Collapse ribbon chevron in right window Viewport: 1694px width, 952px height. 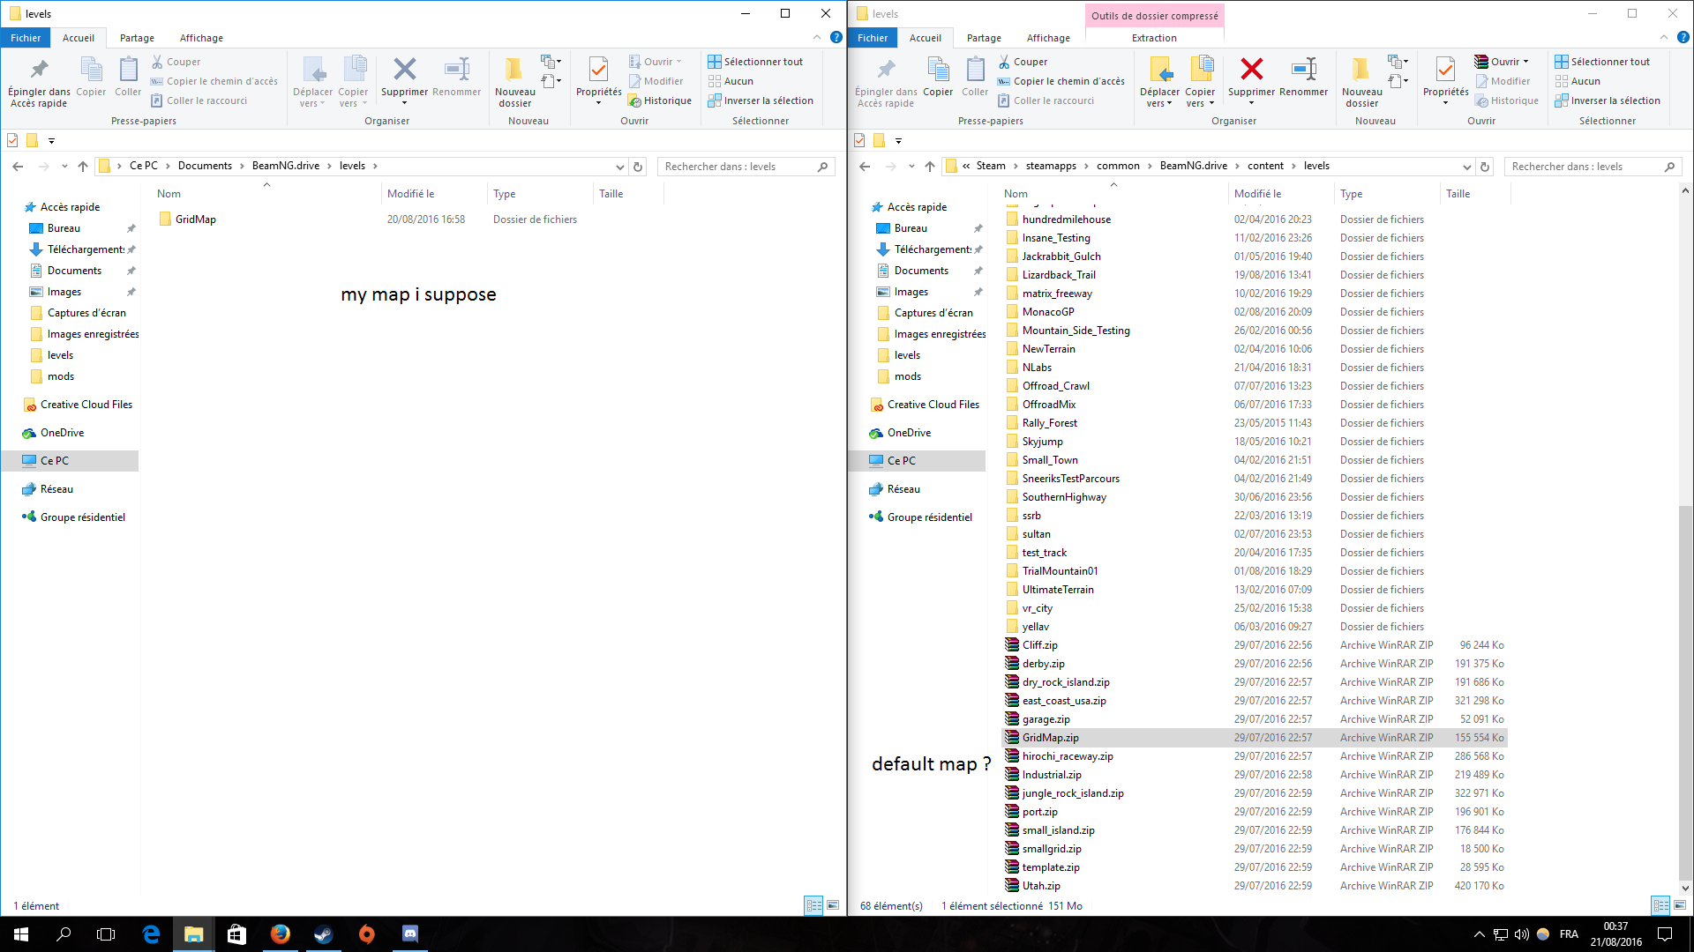click(x=1664, y=37)
